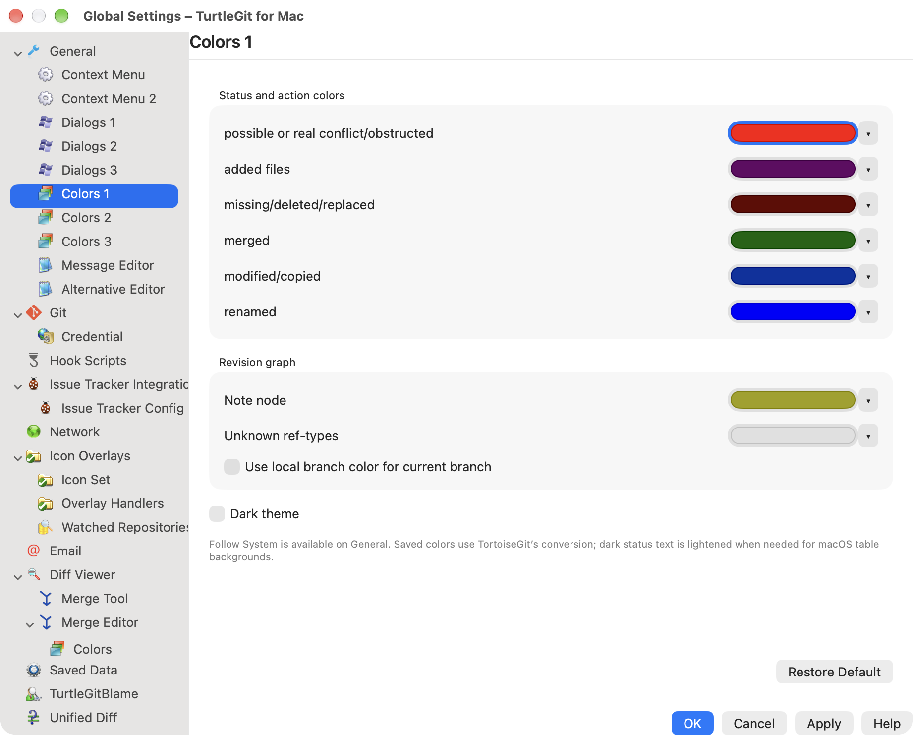Confirm settings with the OK button
913x735 pixels.
(x=692, y=723)
